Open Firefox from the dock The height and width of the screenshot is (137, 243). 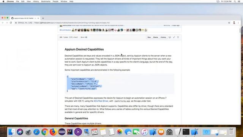(x=53, y=132)
